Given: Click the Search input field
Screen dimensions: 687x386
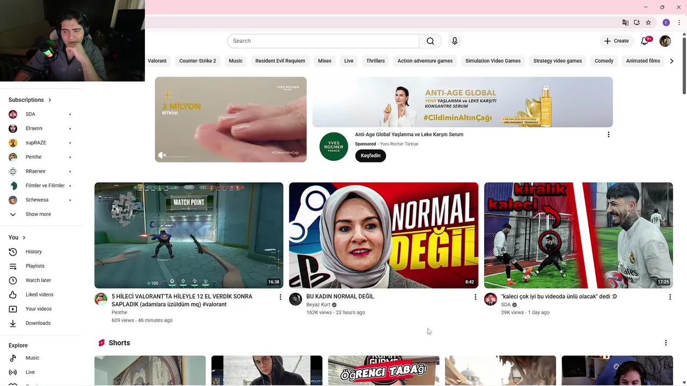Looking at the screenshot, I should (x=323, y=41).
